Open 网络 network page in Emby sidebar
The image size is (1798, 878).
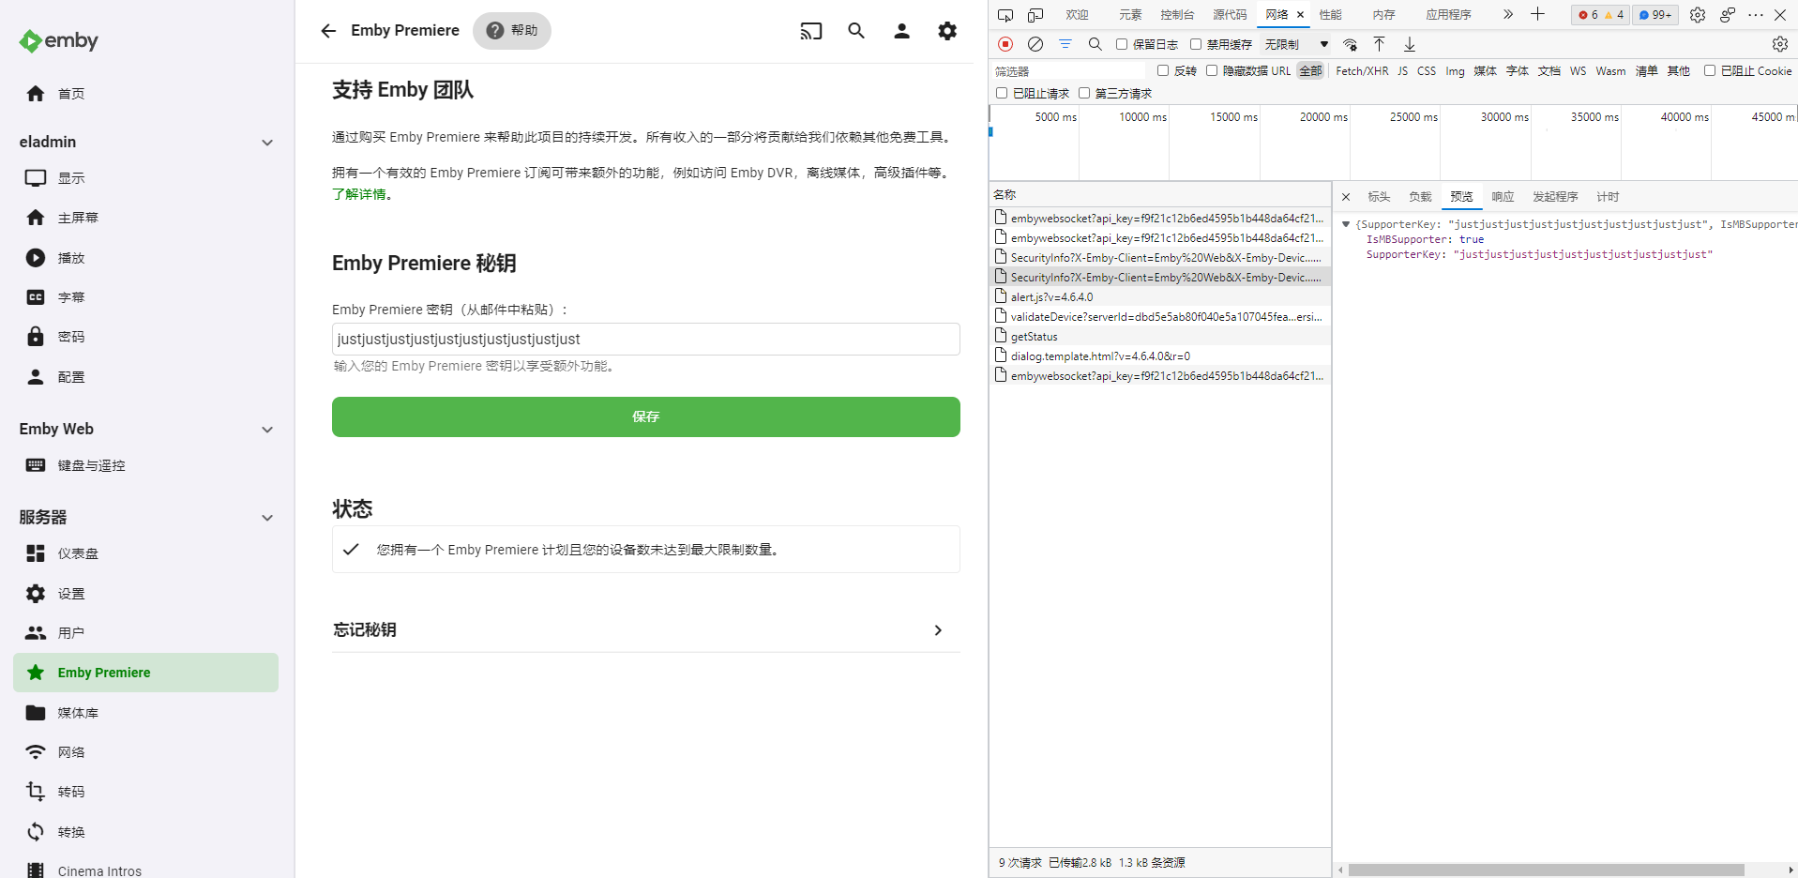point(145,752)
